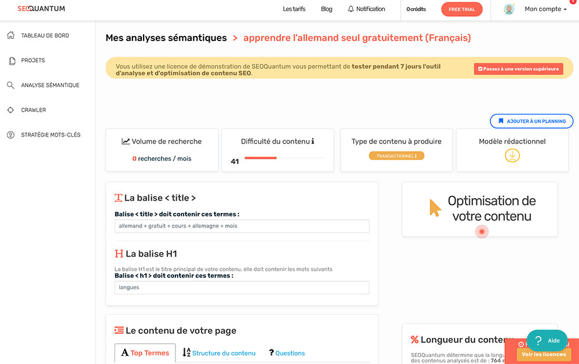Click the content difficulty progress bar
This screenshot has width=579, height=364.
coord(284,158)
